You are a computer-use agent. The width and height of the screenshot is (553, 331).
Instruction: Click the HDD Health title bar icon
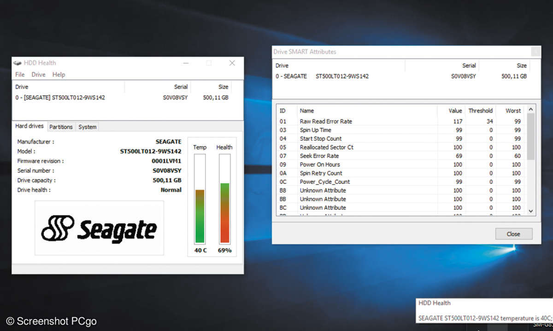tap(18, 63)
